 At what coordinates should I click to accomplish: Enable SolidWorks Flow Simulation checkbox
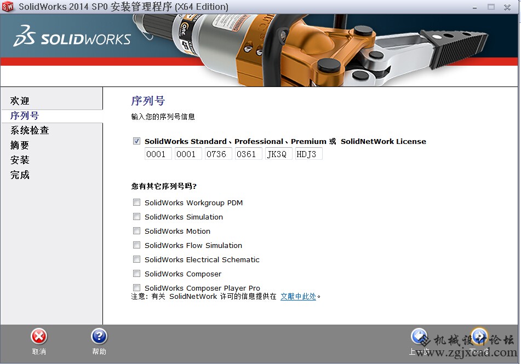point(136,245)
